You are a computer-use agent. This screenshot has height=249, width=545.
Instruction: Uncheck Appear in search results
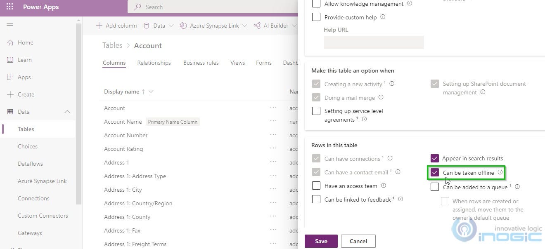(435, 158)
